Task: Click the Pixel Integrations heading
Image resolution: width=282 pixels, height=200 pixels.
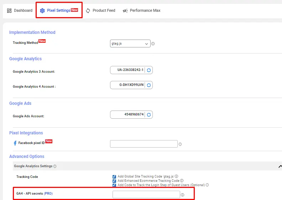Action: (x=26, y=133)
